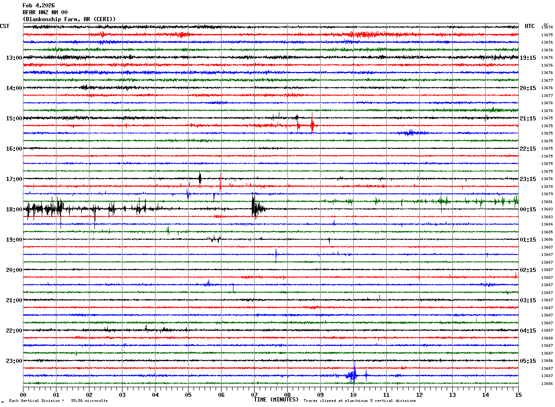
Task: Click the Traces clipped at plus/minus note
Action: (360, 401)
